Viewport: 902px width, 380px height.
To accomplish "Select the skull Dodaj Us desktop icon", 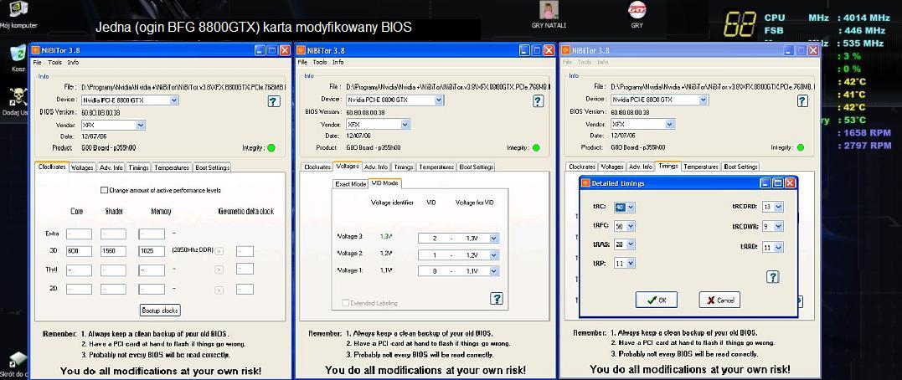I will pos(18,102).
